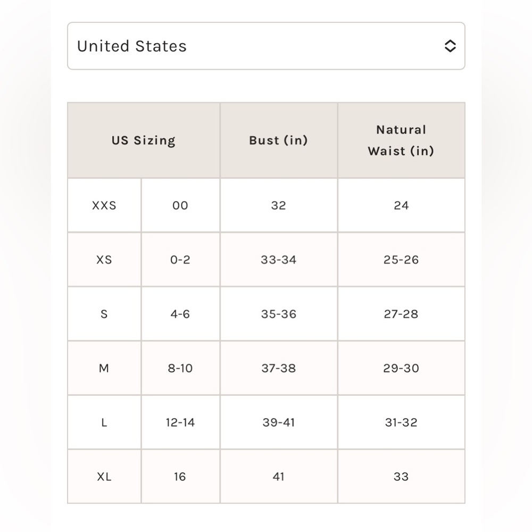Click the 12-14 numeric size cell
The width and height of the screenshot is (532, 532).
click(x=180, y=422)
